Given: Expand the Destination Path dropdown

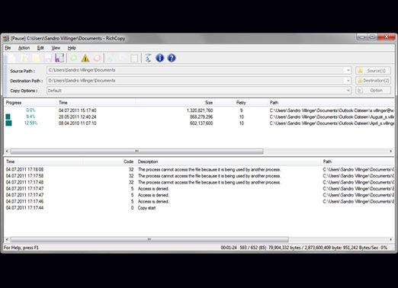Looking at the screenshot, I should 348,81.
